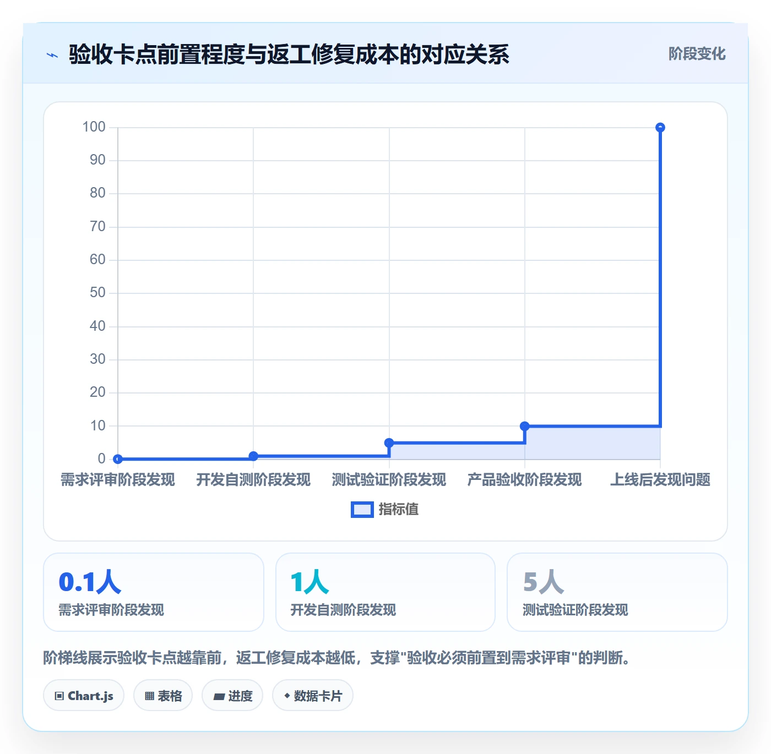Click the y-axis value 70
The height and width of the screenshot is (754, 771).
click(x=97, y=227)
